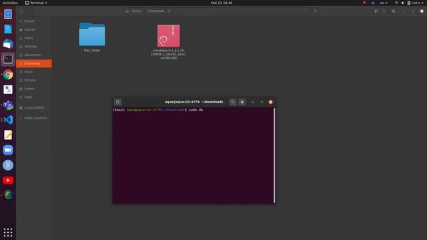
Task: Click the volume icon in top bar
Action: coord(402,3)
